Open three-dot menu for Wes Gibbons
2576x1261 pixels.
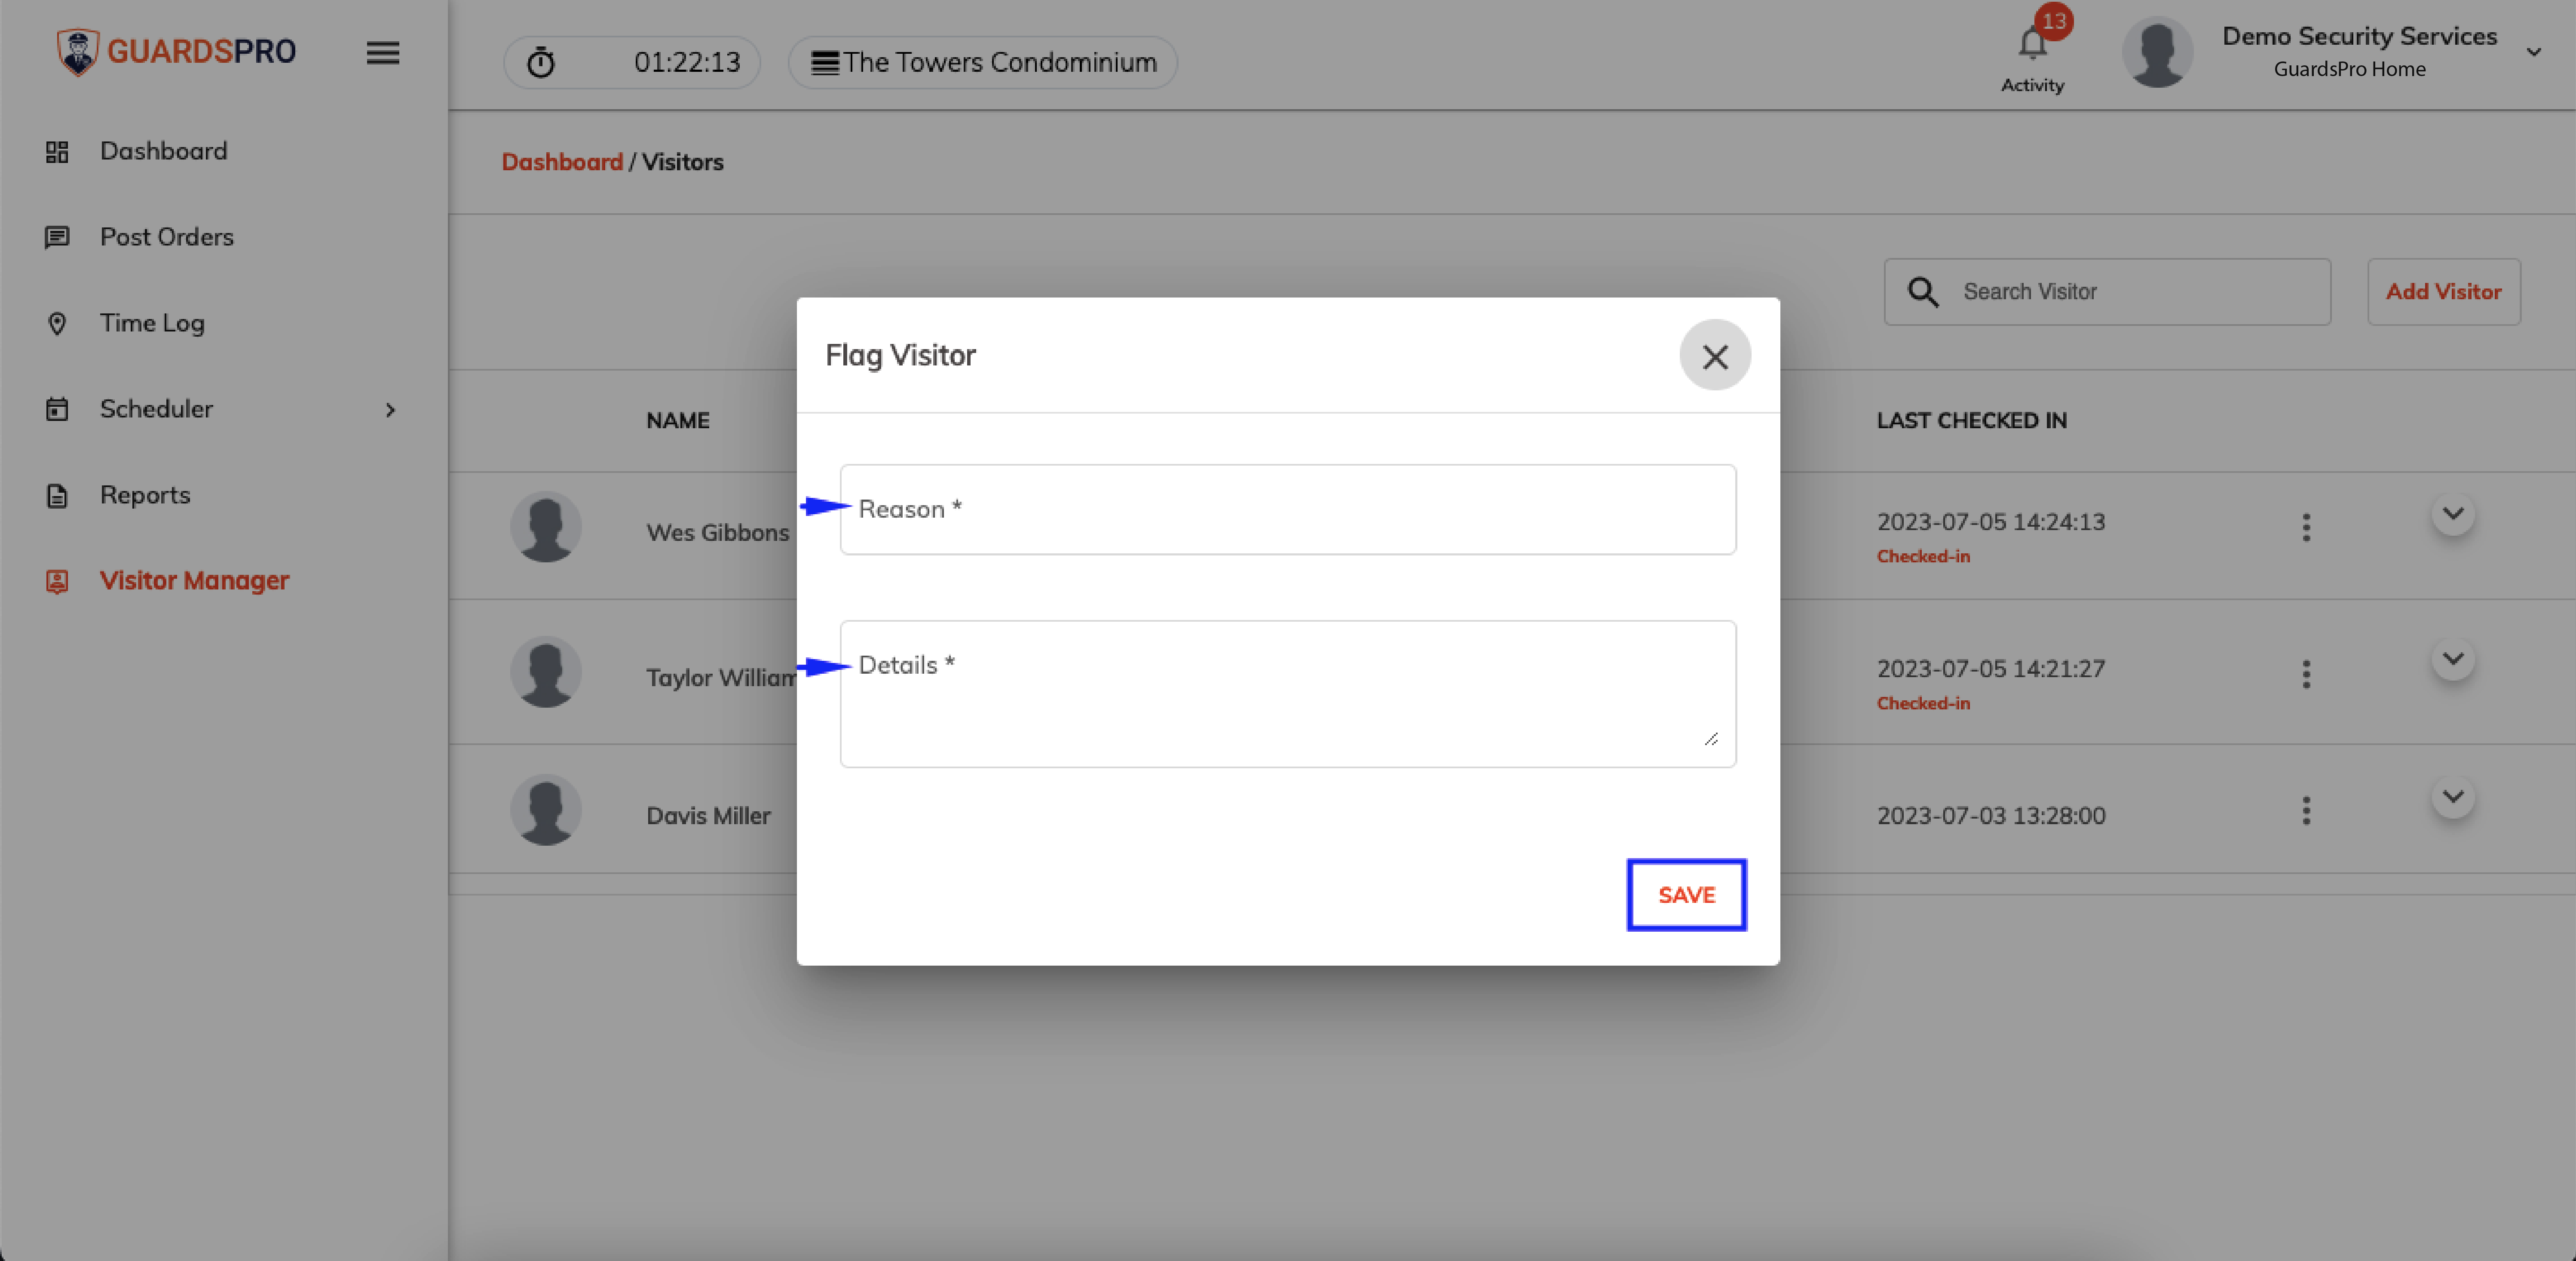tap(2306, 527)
